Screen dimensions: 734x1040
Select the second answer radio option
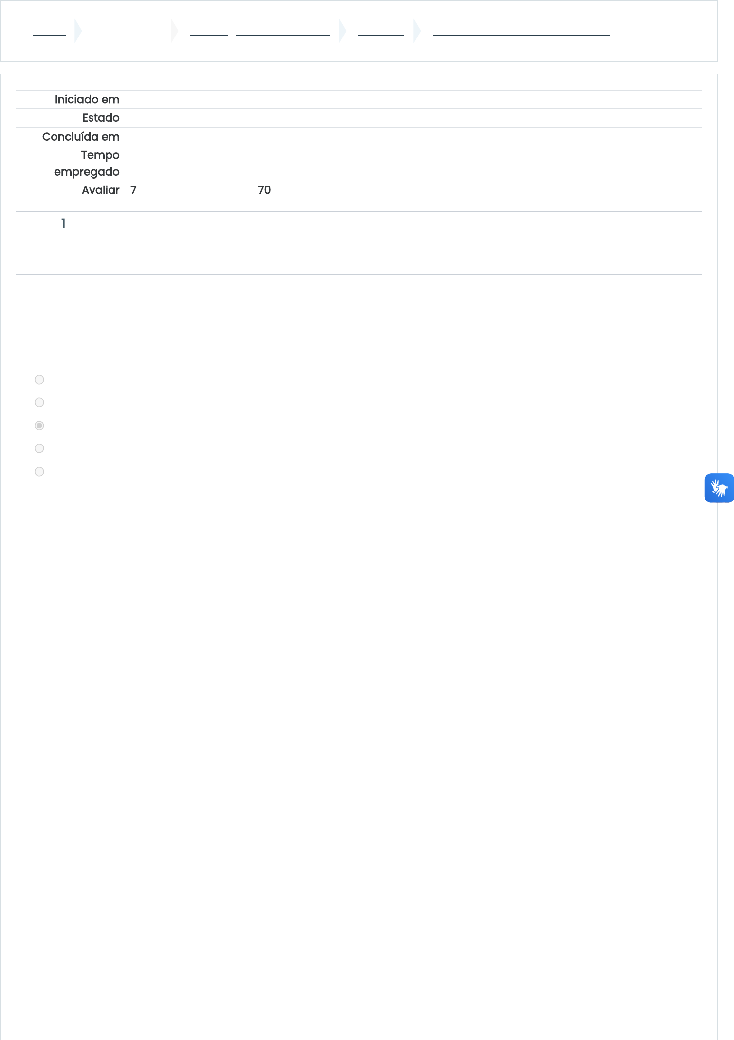tap(39, 402)
